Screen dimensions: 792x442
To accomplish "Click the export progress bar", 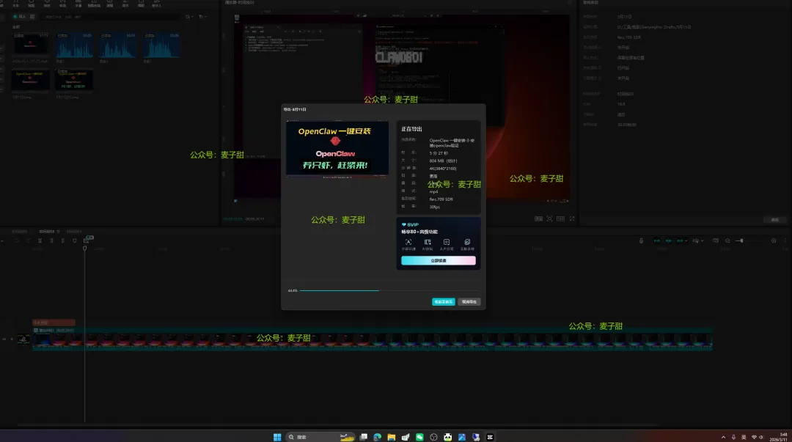I will pyautogui.click(x=390, y=290).
